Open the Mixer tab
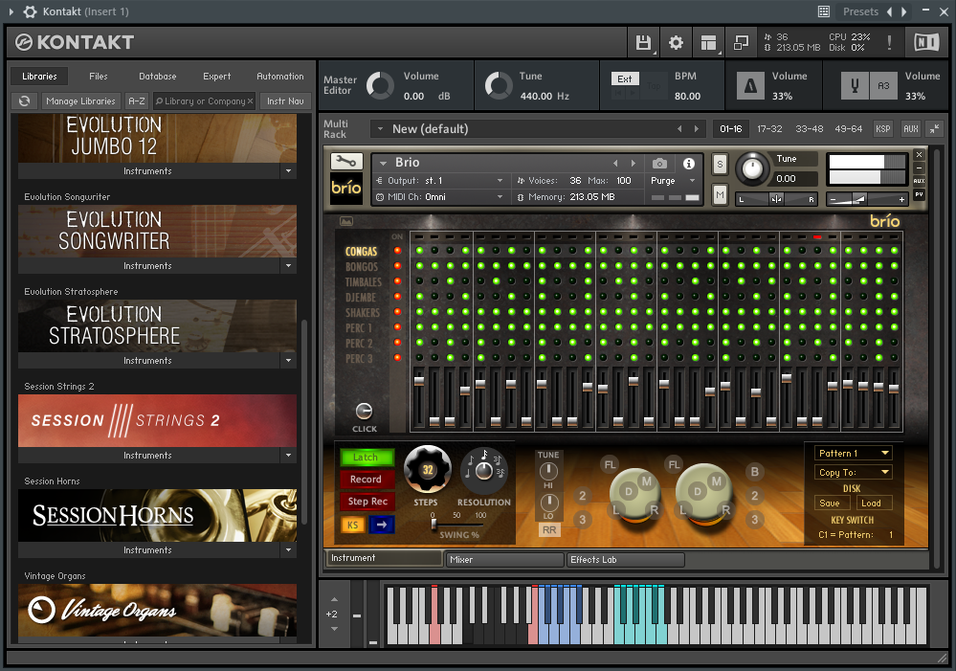Image resolution: width=956 pixels, height=671 pixels. coord(505,559)
